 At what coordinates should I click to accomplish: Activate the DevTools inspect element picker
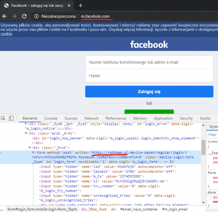coord(4,118)
